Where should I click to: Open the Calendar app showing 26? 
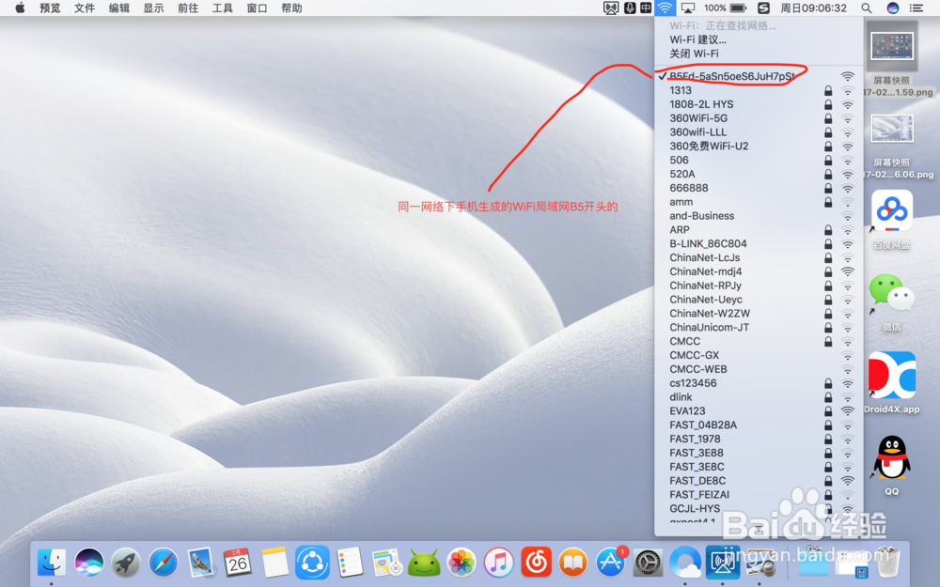point(237,564)
